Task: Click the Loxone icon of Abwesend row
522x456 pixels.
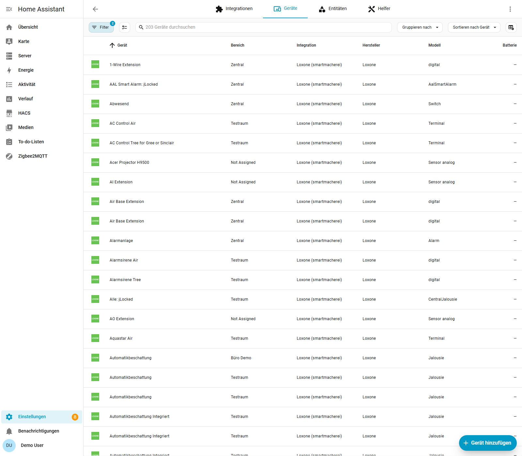Action: [95, 104]
